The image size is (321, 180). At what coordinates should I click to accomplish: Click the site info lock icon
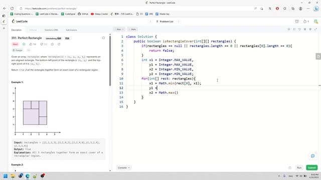point(21,8)
